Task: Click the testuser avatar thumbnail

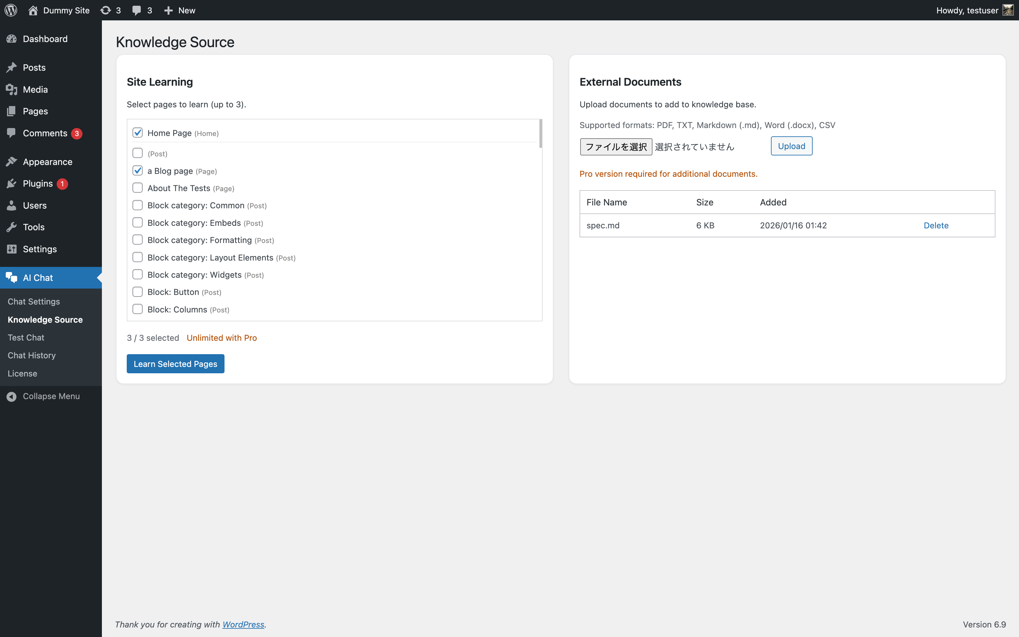Action: click(1008, 10)
